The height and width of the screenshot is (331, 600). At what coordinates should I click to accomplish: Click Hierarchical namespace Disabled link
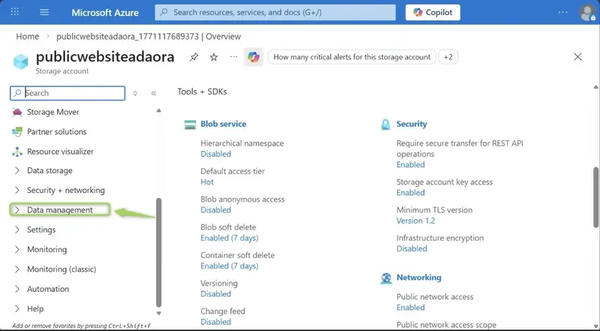216,154
